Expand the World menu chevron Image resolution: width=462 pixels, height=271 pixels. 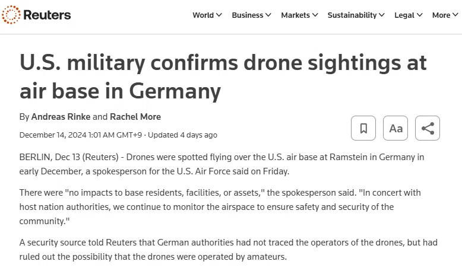pos(219,15)
